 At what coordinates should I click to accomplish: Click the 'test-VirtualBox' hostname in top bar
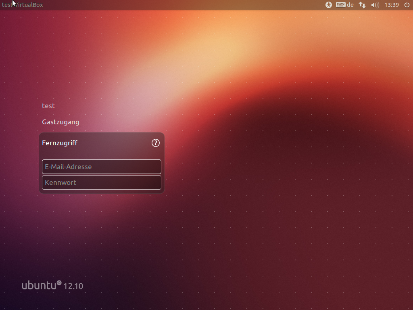point(23,5)
